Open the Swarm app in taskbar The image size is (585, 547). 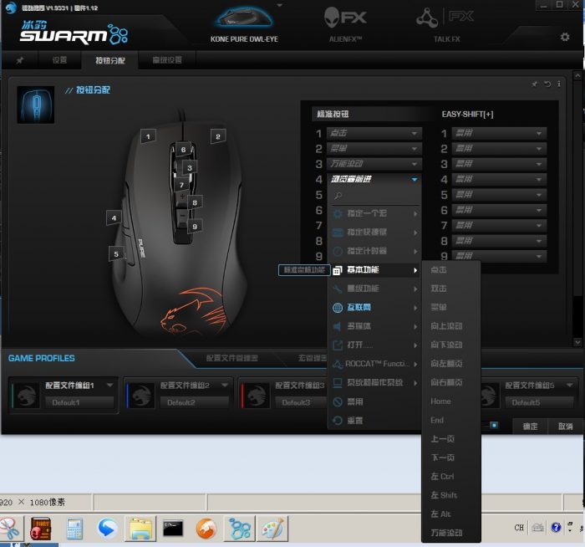[x=240, y=529]
